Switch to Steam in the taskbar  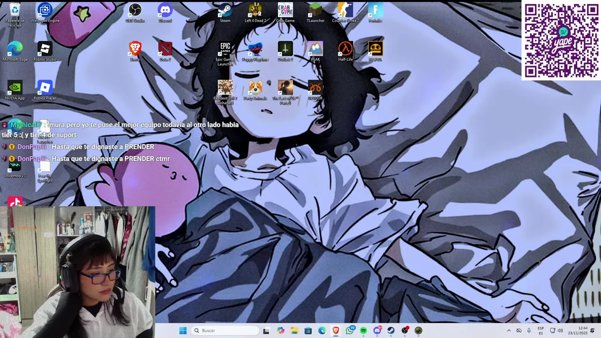click(391, 330)
